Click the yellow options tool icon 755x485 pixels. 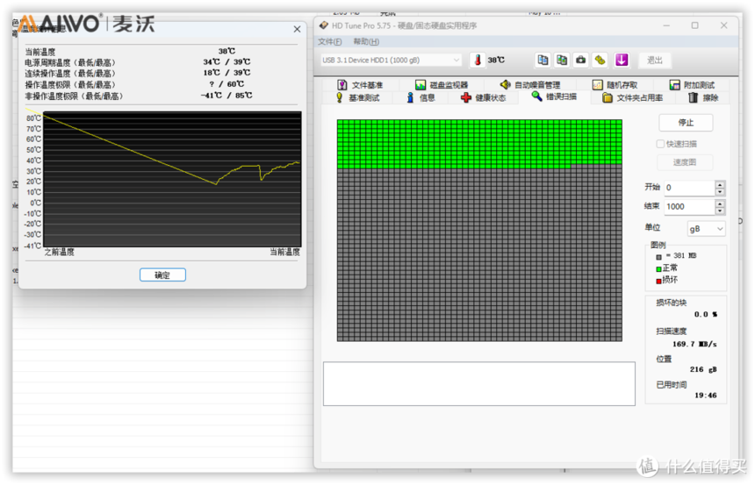[x=600, y=61]
